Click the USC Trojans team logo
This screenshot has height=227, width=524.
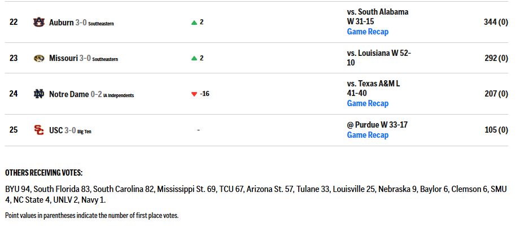point(39,130)
